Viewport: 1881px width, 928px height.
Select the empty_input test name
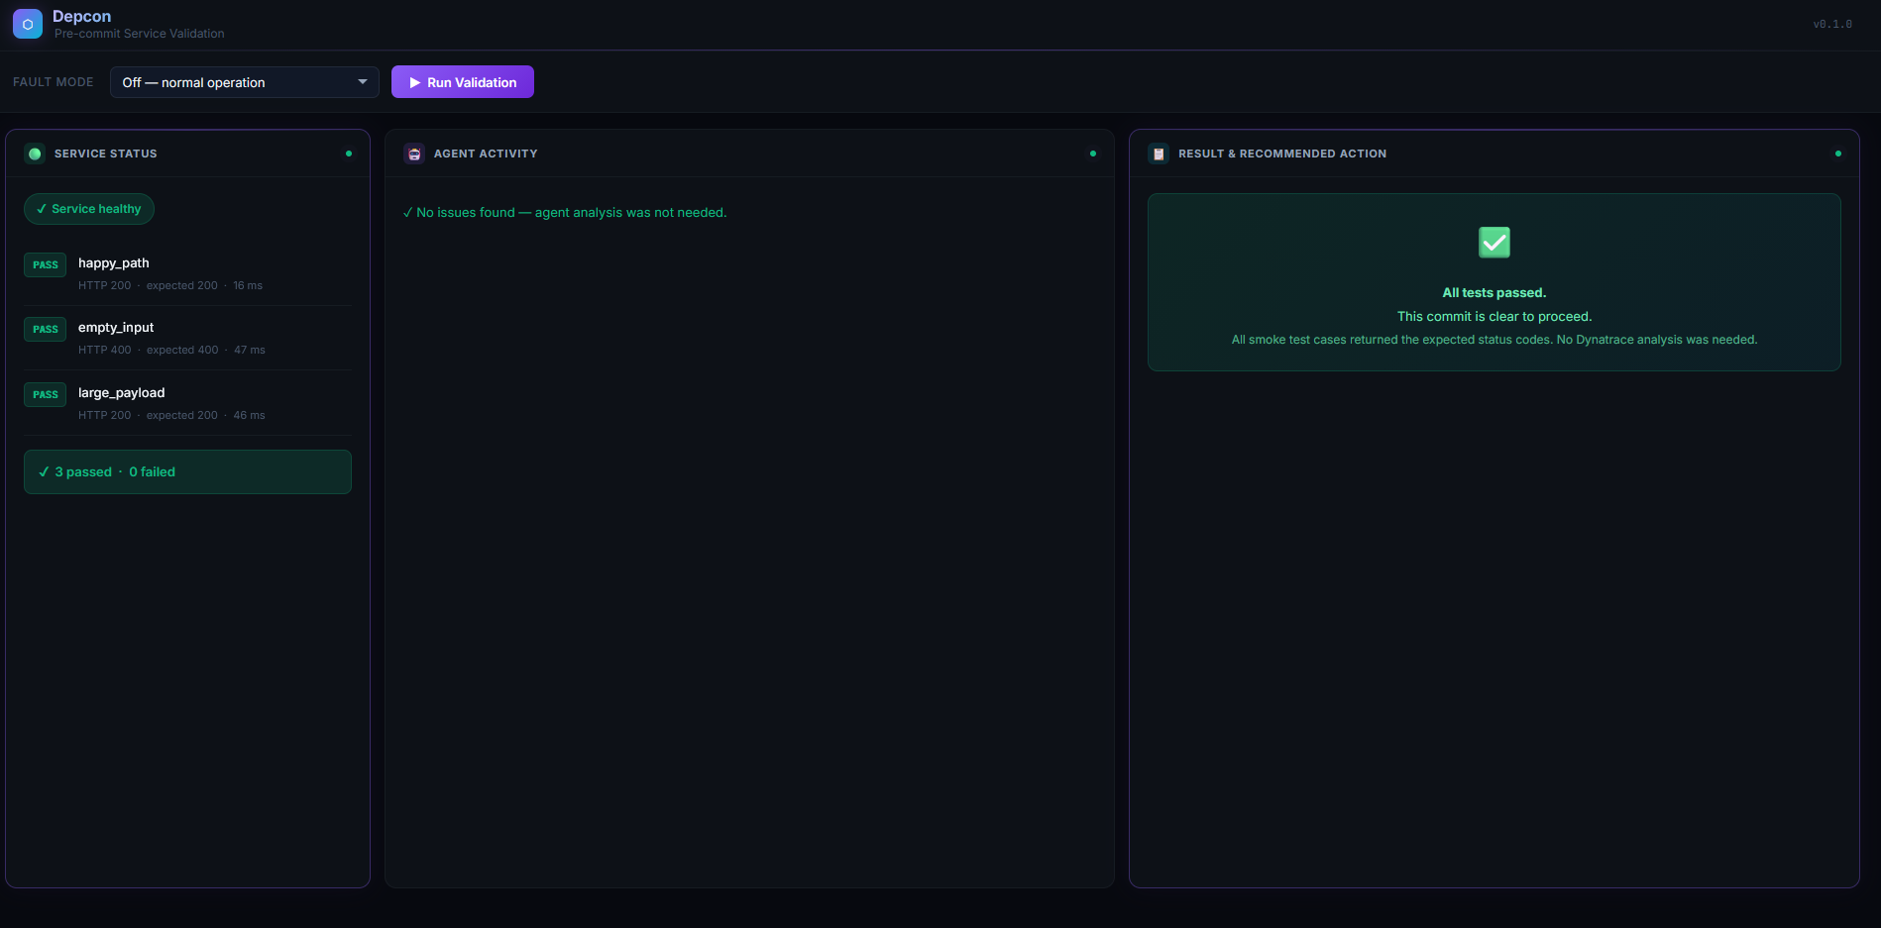[116, 328]
